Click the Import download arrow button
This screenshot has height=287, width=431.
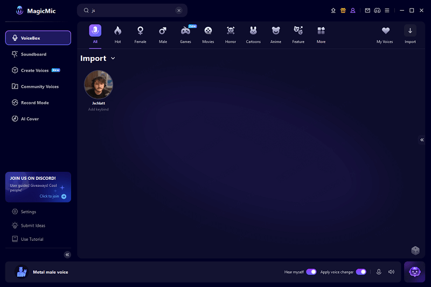pos(410,31)
